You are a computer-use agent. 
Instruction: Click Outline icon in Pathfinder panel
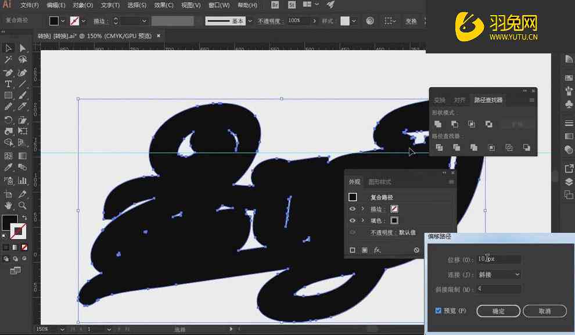click(x=509, y=147)
